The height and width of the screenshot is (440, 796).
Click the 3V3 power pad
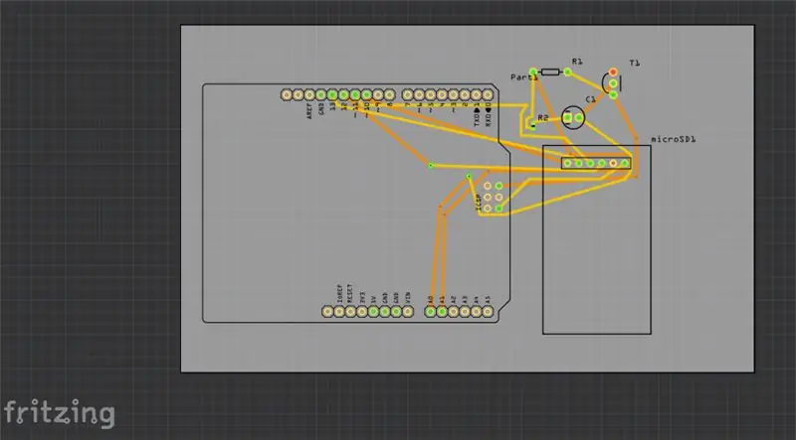362,311
